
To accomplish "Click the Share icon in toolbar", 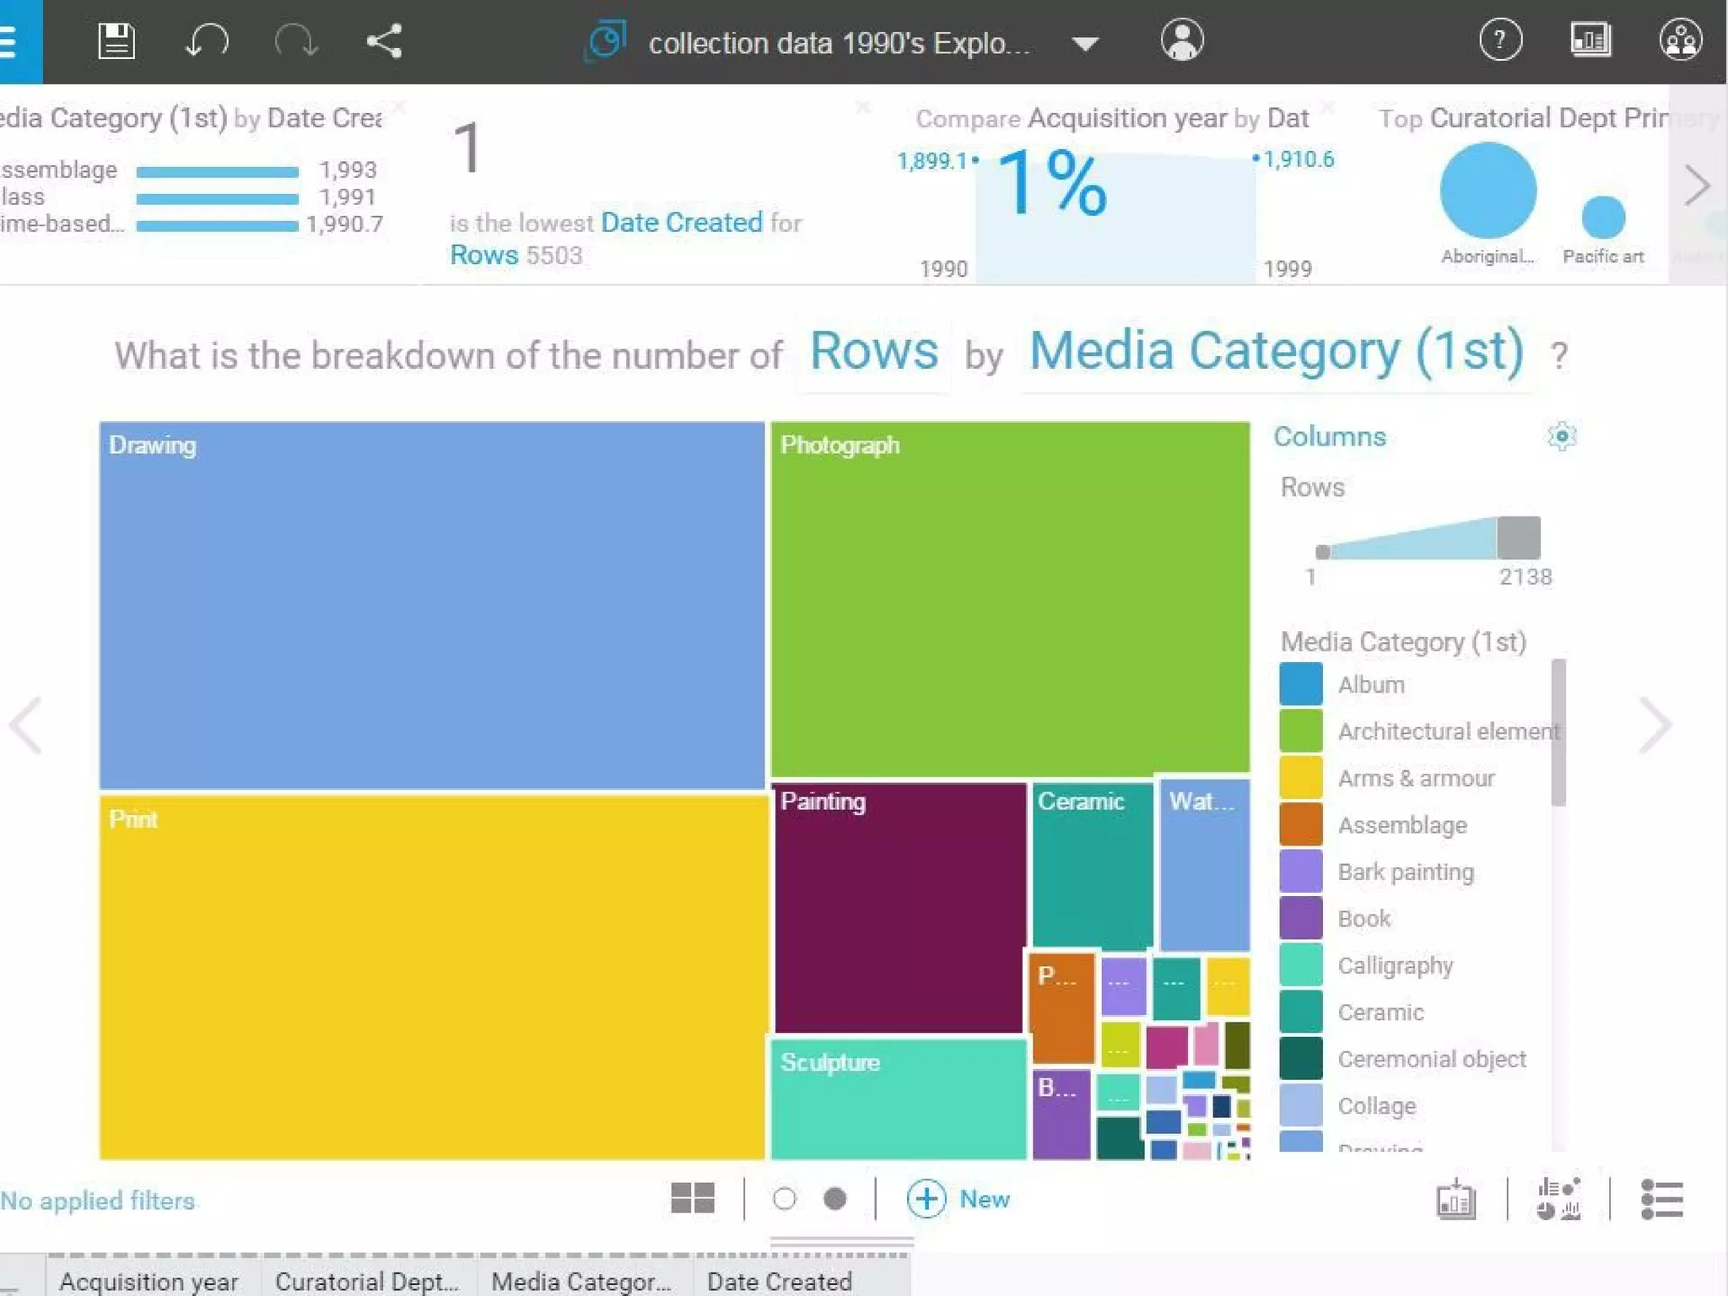I will (x=384, y=40).
